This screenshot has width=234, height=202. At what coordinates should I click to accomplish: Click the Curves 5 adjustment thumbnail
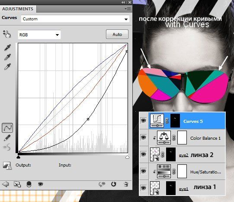click(x=157, y=121)
